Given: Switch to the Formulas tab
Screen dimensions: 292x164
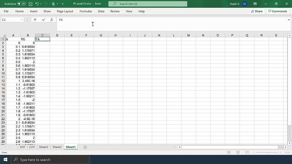Looking at the screenshot, I should coord(86,11).
